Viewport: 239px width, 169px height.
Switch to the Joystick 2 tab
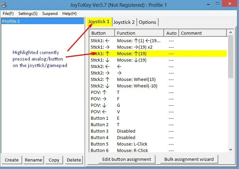click(124, 22)
